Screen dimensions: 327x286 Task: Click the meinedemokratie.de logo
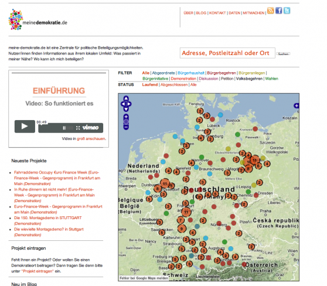tap(38, 19)
